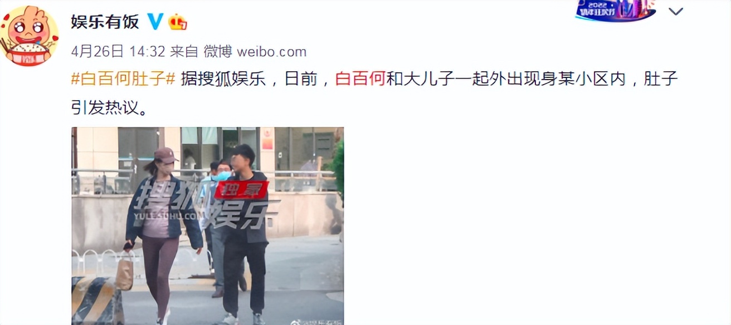Click the blue V verified badge

click(155, 22)
